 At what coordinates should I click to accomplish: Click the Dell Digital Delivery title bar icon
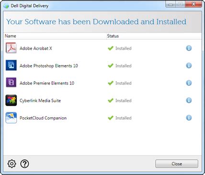coord(6,6)
